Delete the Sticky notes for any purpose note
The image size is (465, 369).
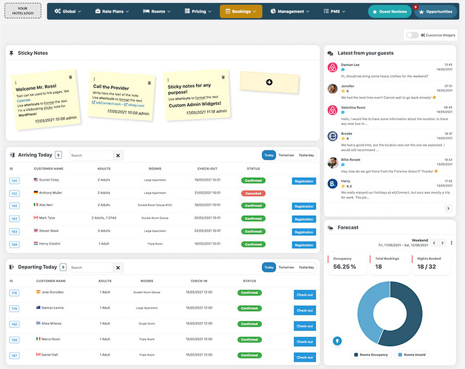click(223, 77)
